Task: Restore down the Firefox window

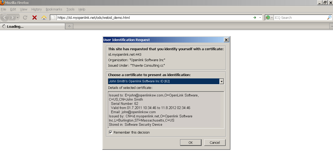Action: tap(325, 3)
